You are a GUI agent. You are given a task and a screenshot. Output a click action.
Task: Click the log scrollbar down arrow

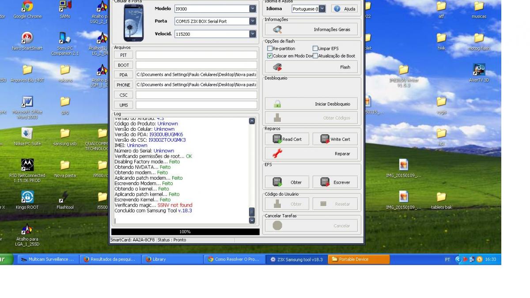[252, 220]
